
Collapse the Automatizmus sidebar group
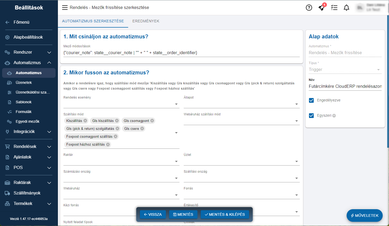point(49,63)
